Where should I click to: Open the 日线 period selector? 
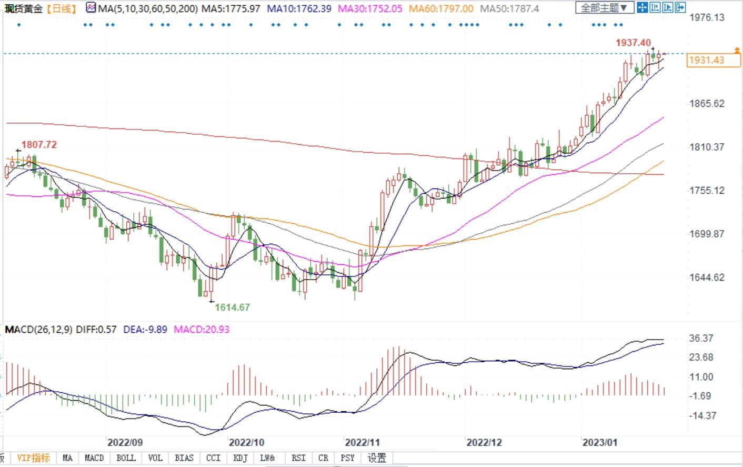click(x=61, y=8)
